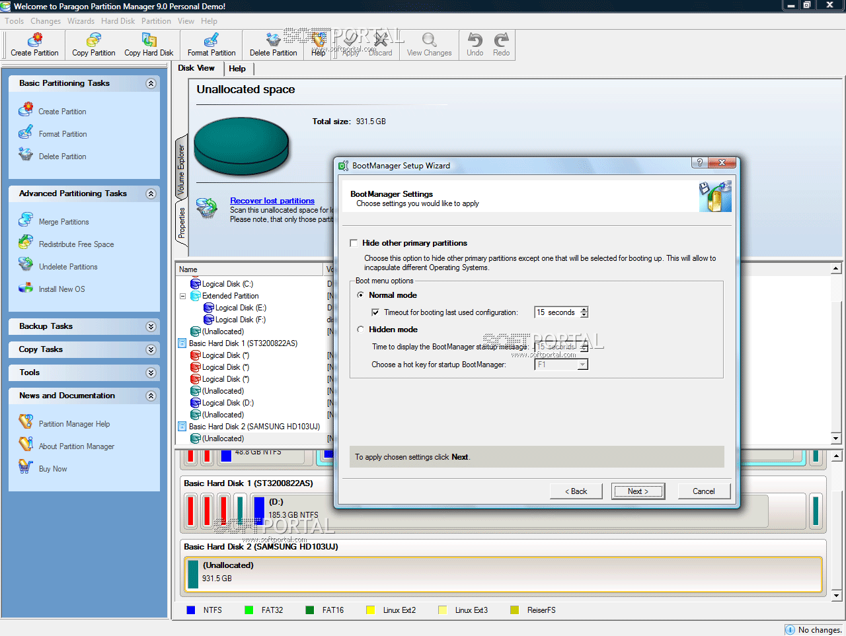Click the Undo toolbar icon
Screen dimensions: 846x636
(x=475, y=40)
